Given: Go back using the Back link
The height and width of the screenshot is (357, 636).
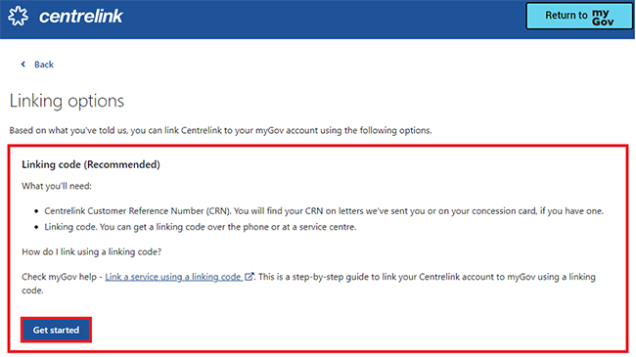Looking at the screenshot, I should coord(44,65).
